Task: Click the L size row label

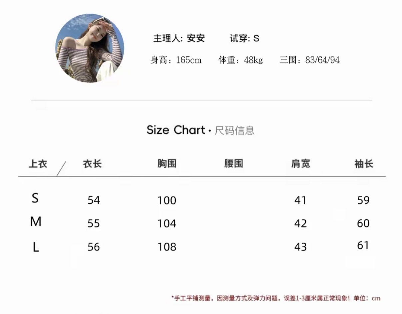Action: pyautogui.click(x=36, y=247)
